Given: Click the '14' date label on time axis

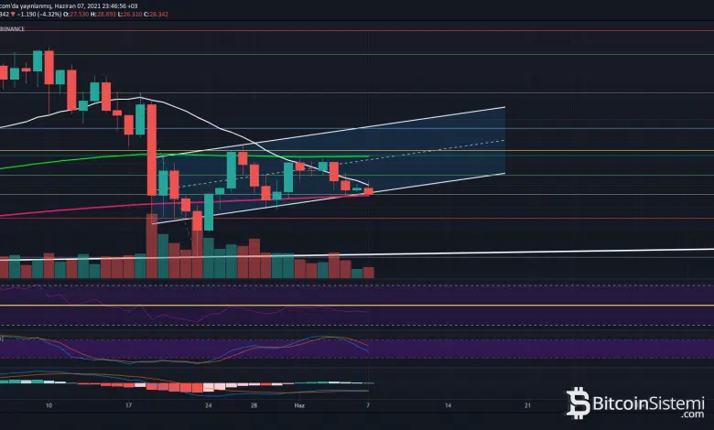Looking at the screenshot, I should 448,403.
